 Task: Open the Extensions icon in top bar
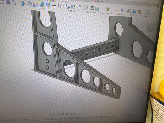[x=141, y=4]
